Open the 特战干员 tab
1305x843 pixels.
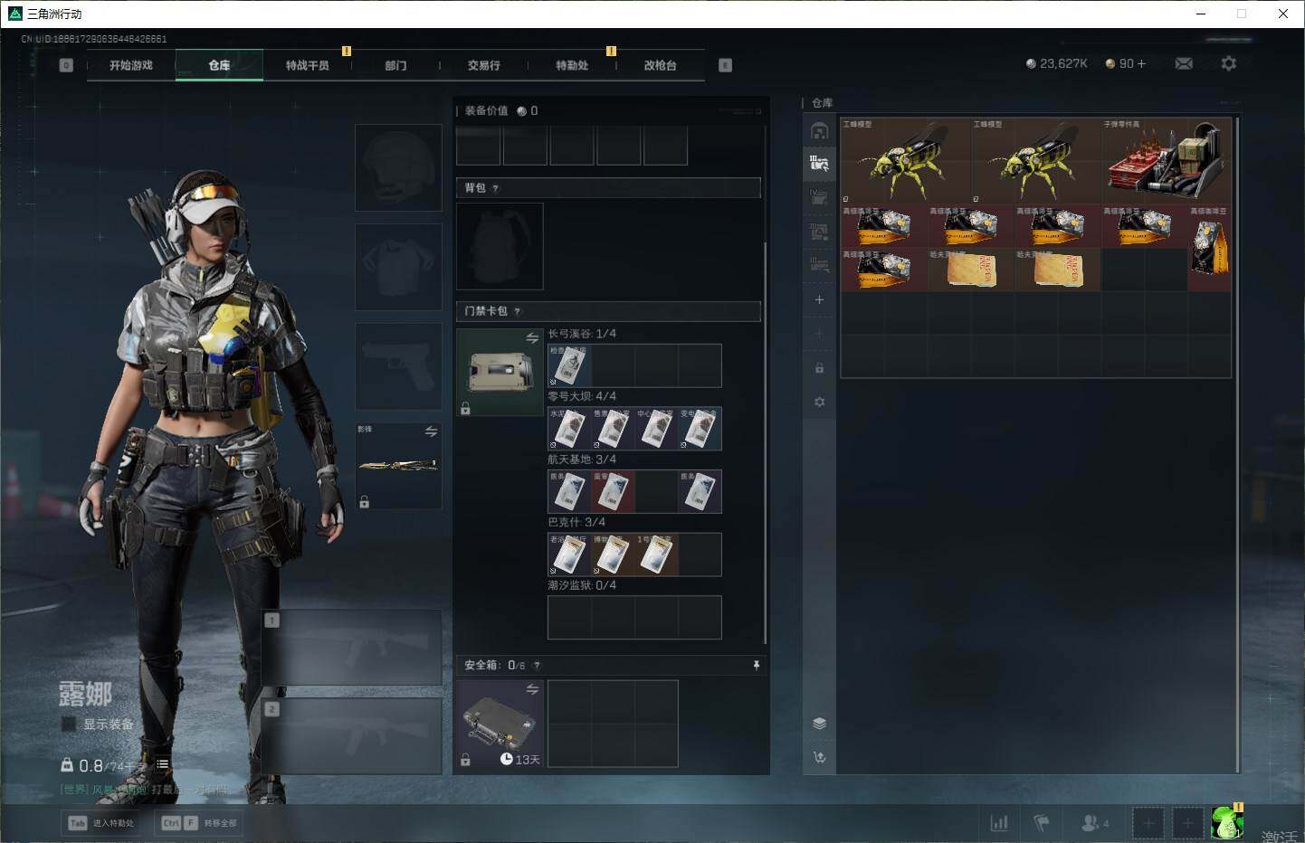[308, 65]
